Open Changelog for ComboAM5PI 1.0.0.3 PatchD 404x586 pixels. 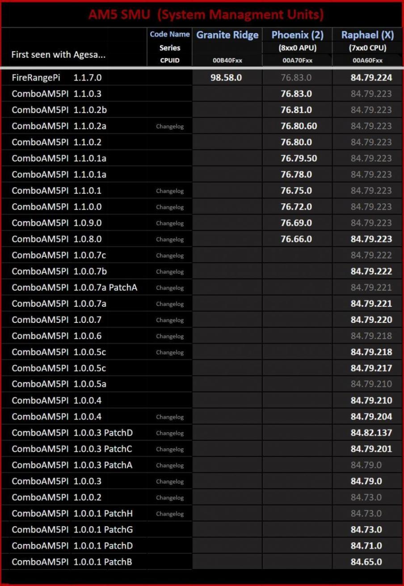[170, 433]
